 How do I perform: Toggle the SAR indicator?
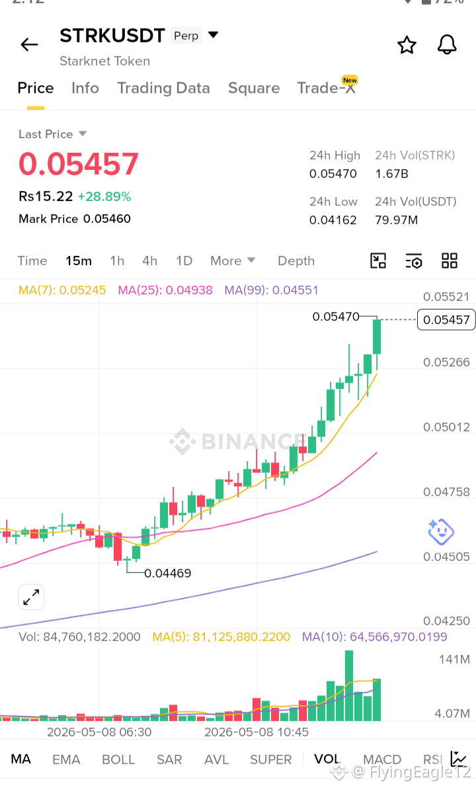point(169,759)
